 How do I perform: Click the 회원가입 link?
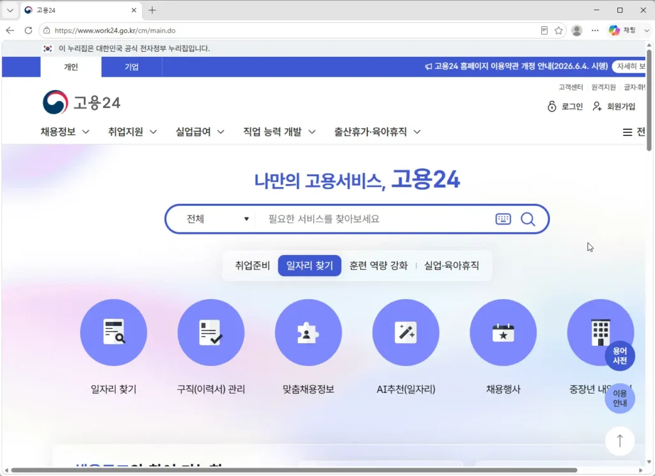click(614, 106)
